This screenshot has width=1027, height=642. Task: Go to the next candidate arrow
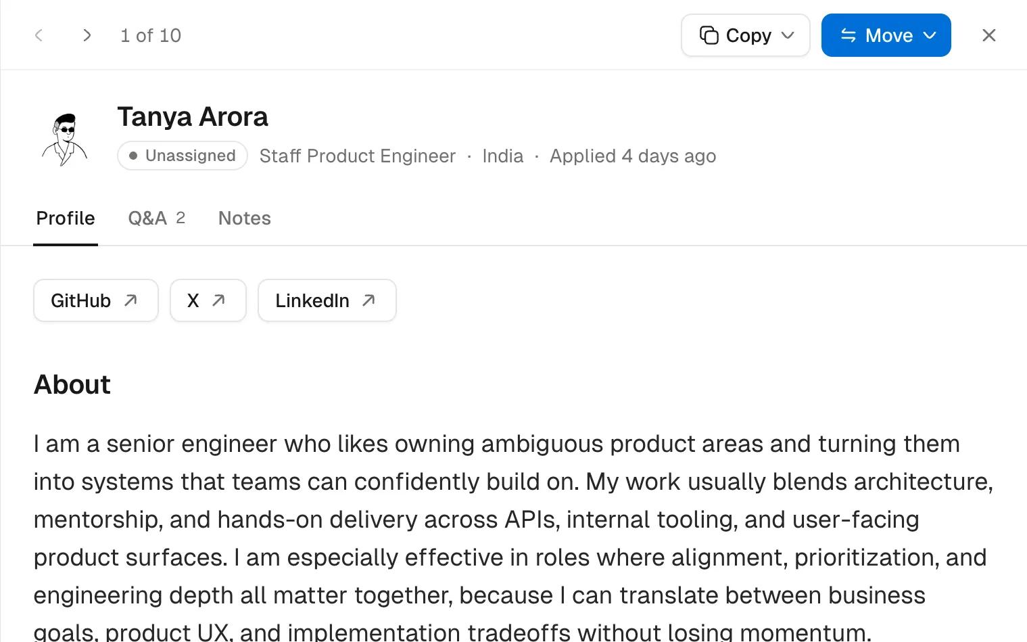click(87, 35)
